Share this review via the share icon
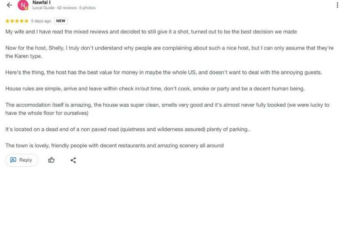Viewport: 347px width, 237px height. pos(73,160)
